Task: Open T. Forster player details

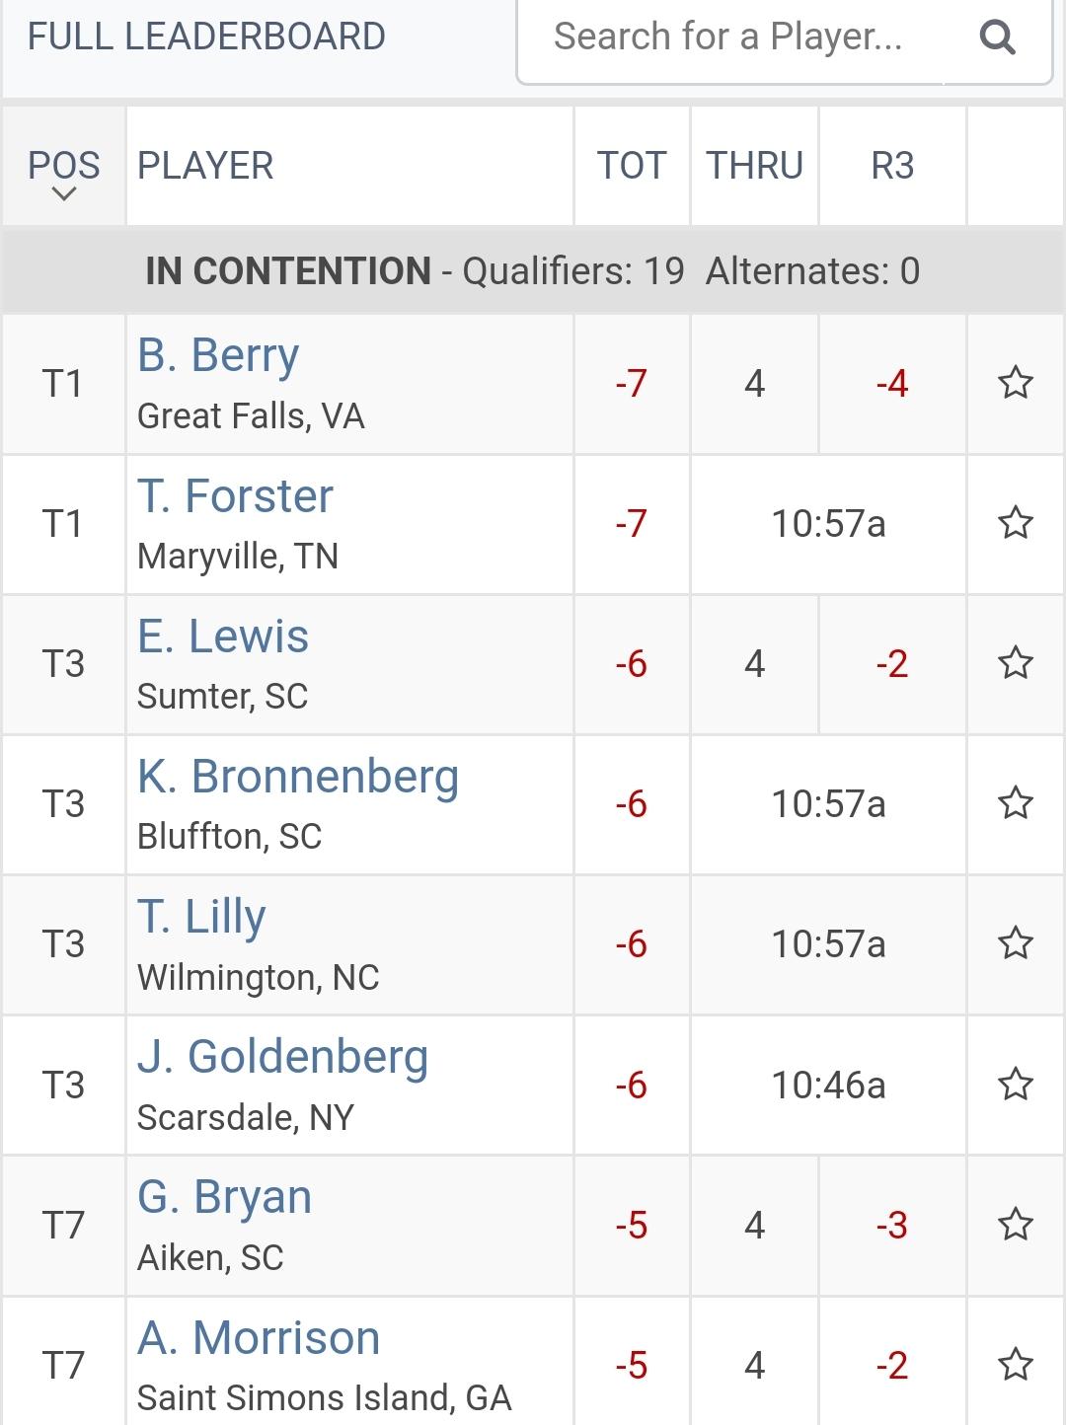Action: (x=235, y=495)
